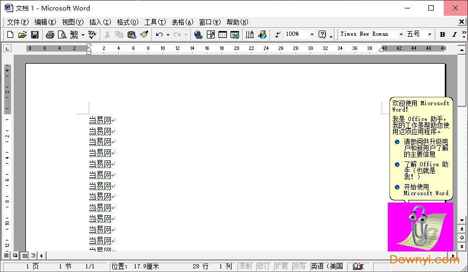Viewport: 468px width, 272px height.
Task: Click the first-line indent marker on ruler
Action: 89,46
